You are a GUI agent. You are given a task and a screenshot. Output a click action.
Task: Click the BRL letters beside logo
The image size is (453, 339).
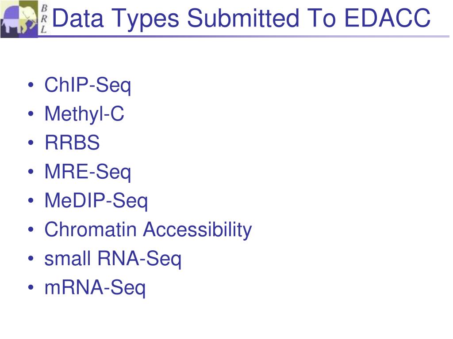44,19
